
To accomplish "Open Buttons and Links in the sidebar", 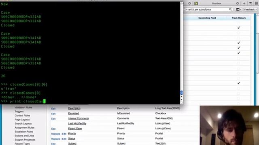I will tap(24, 136).
